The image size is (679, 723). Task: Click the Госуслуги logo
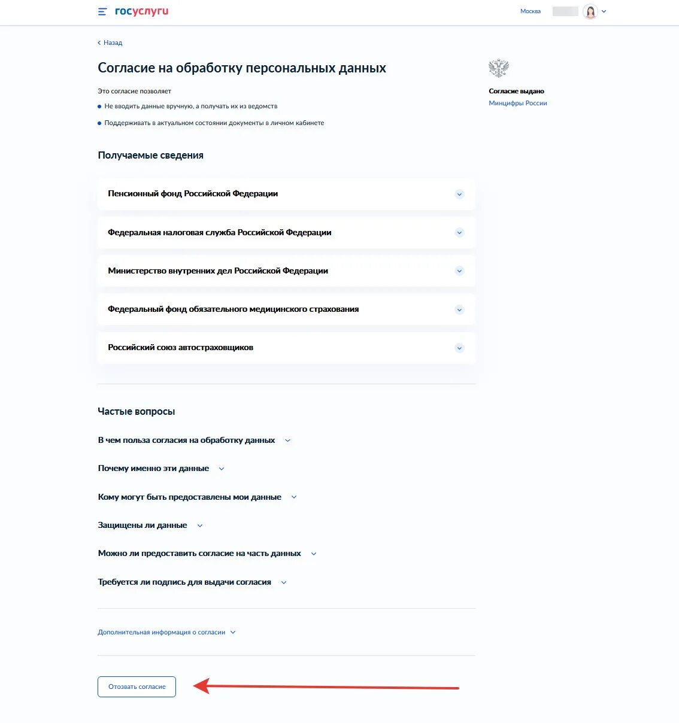click(141, 11)
